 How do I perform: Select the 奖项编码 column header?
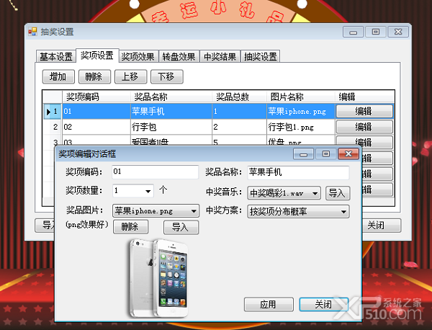tap(96, 97)
